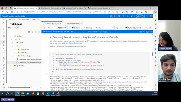Expand the Finetune folder

(14, 53)
